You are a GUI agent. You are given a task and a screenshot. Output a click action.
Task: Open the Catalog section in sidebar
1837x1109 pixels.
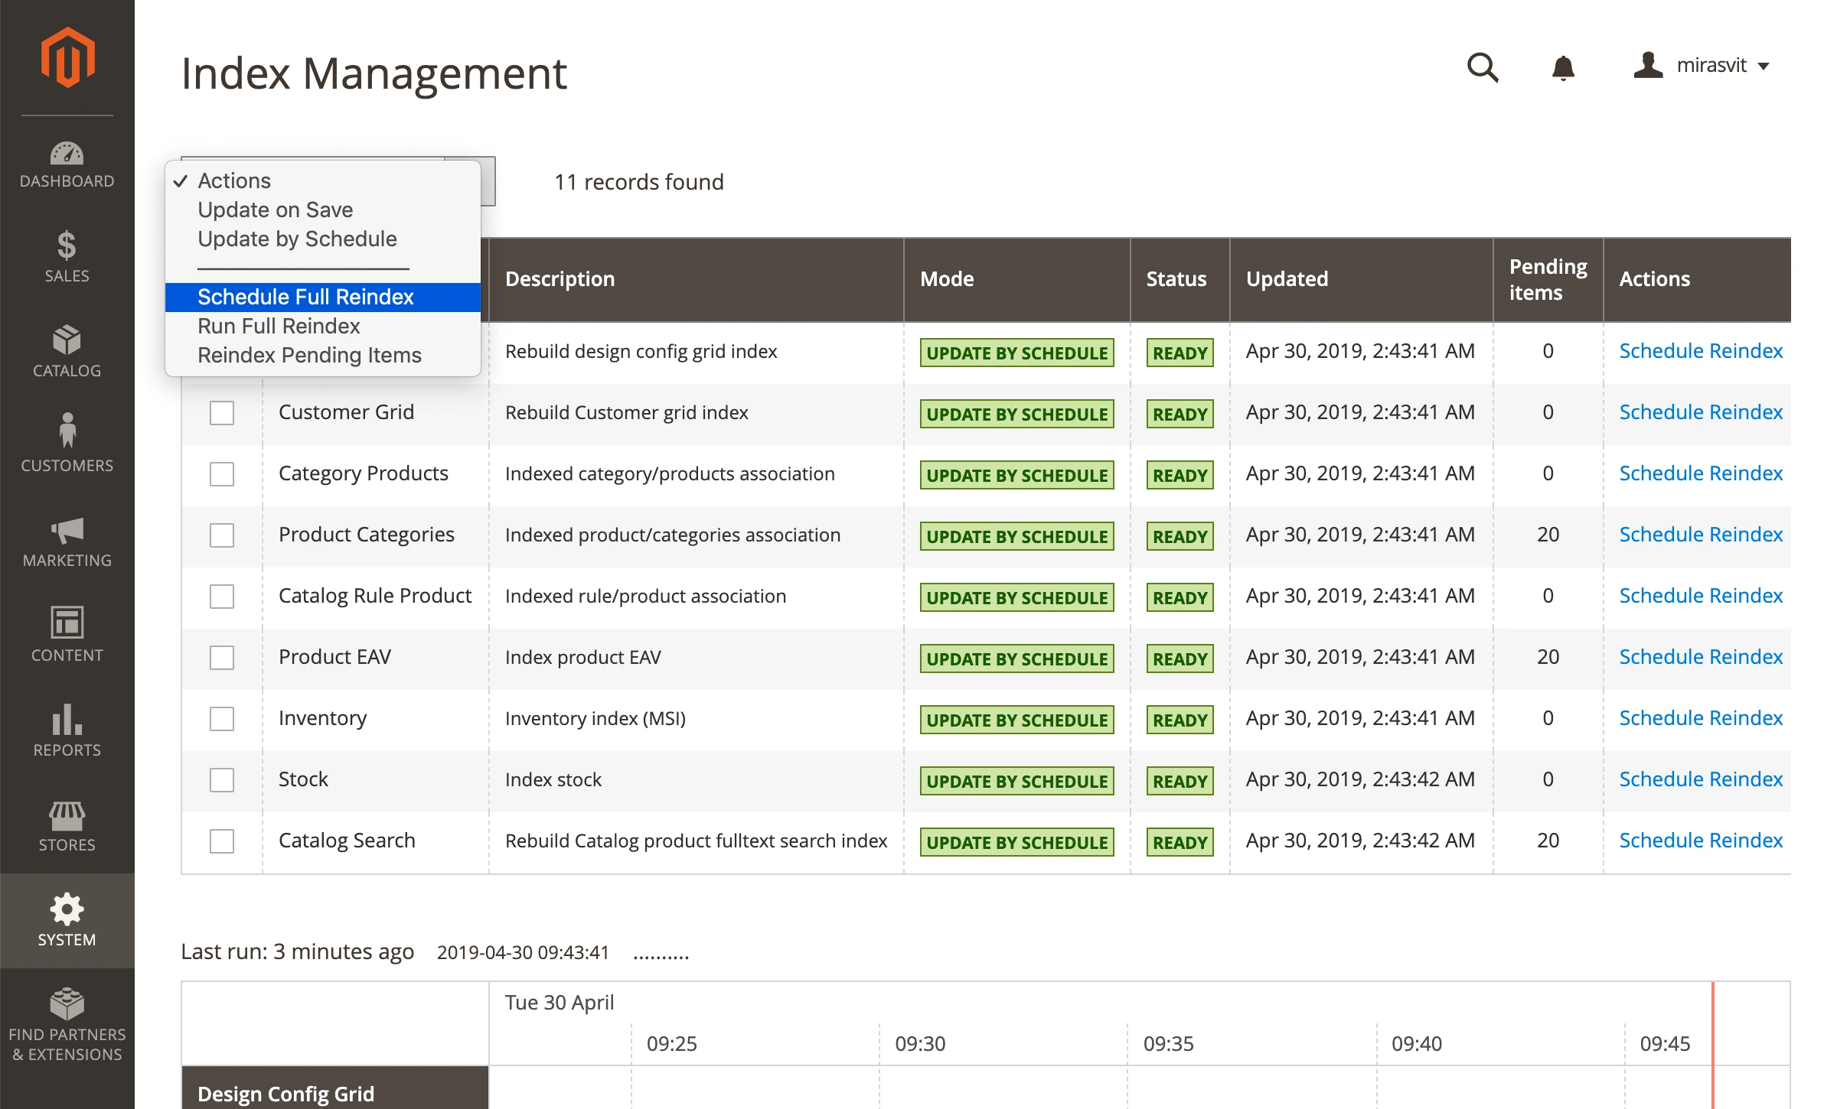67,351
